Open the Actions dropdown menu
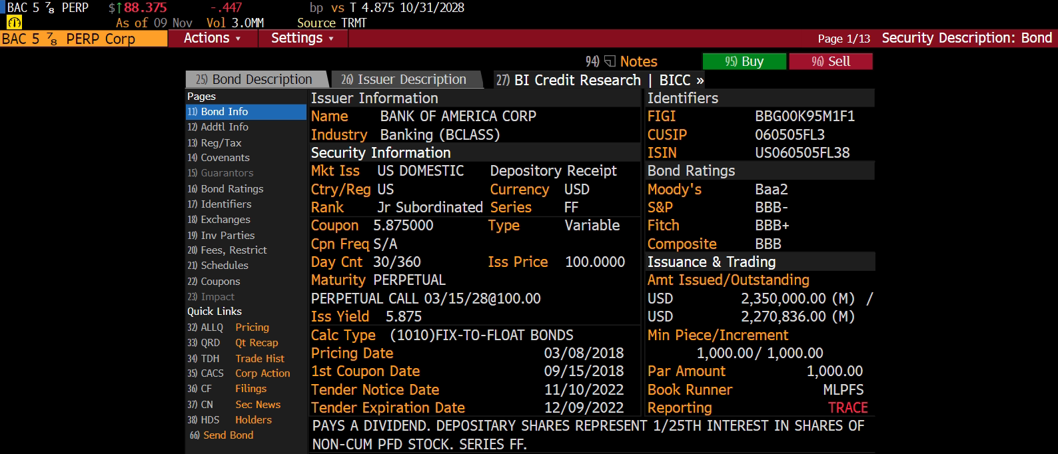 click(212, 38)
